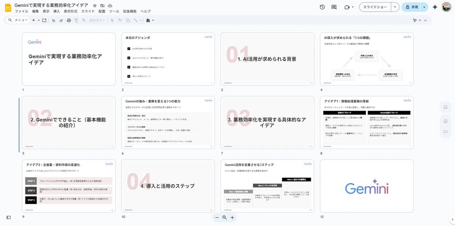This screenshot has width=455, height=226.
Task: Select slide 12 with large Gemini logo
Action: point(367,186)
